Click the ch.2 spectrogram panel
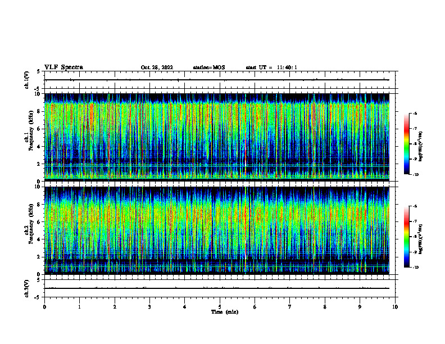 tap(217, 230)
